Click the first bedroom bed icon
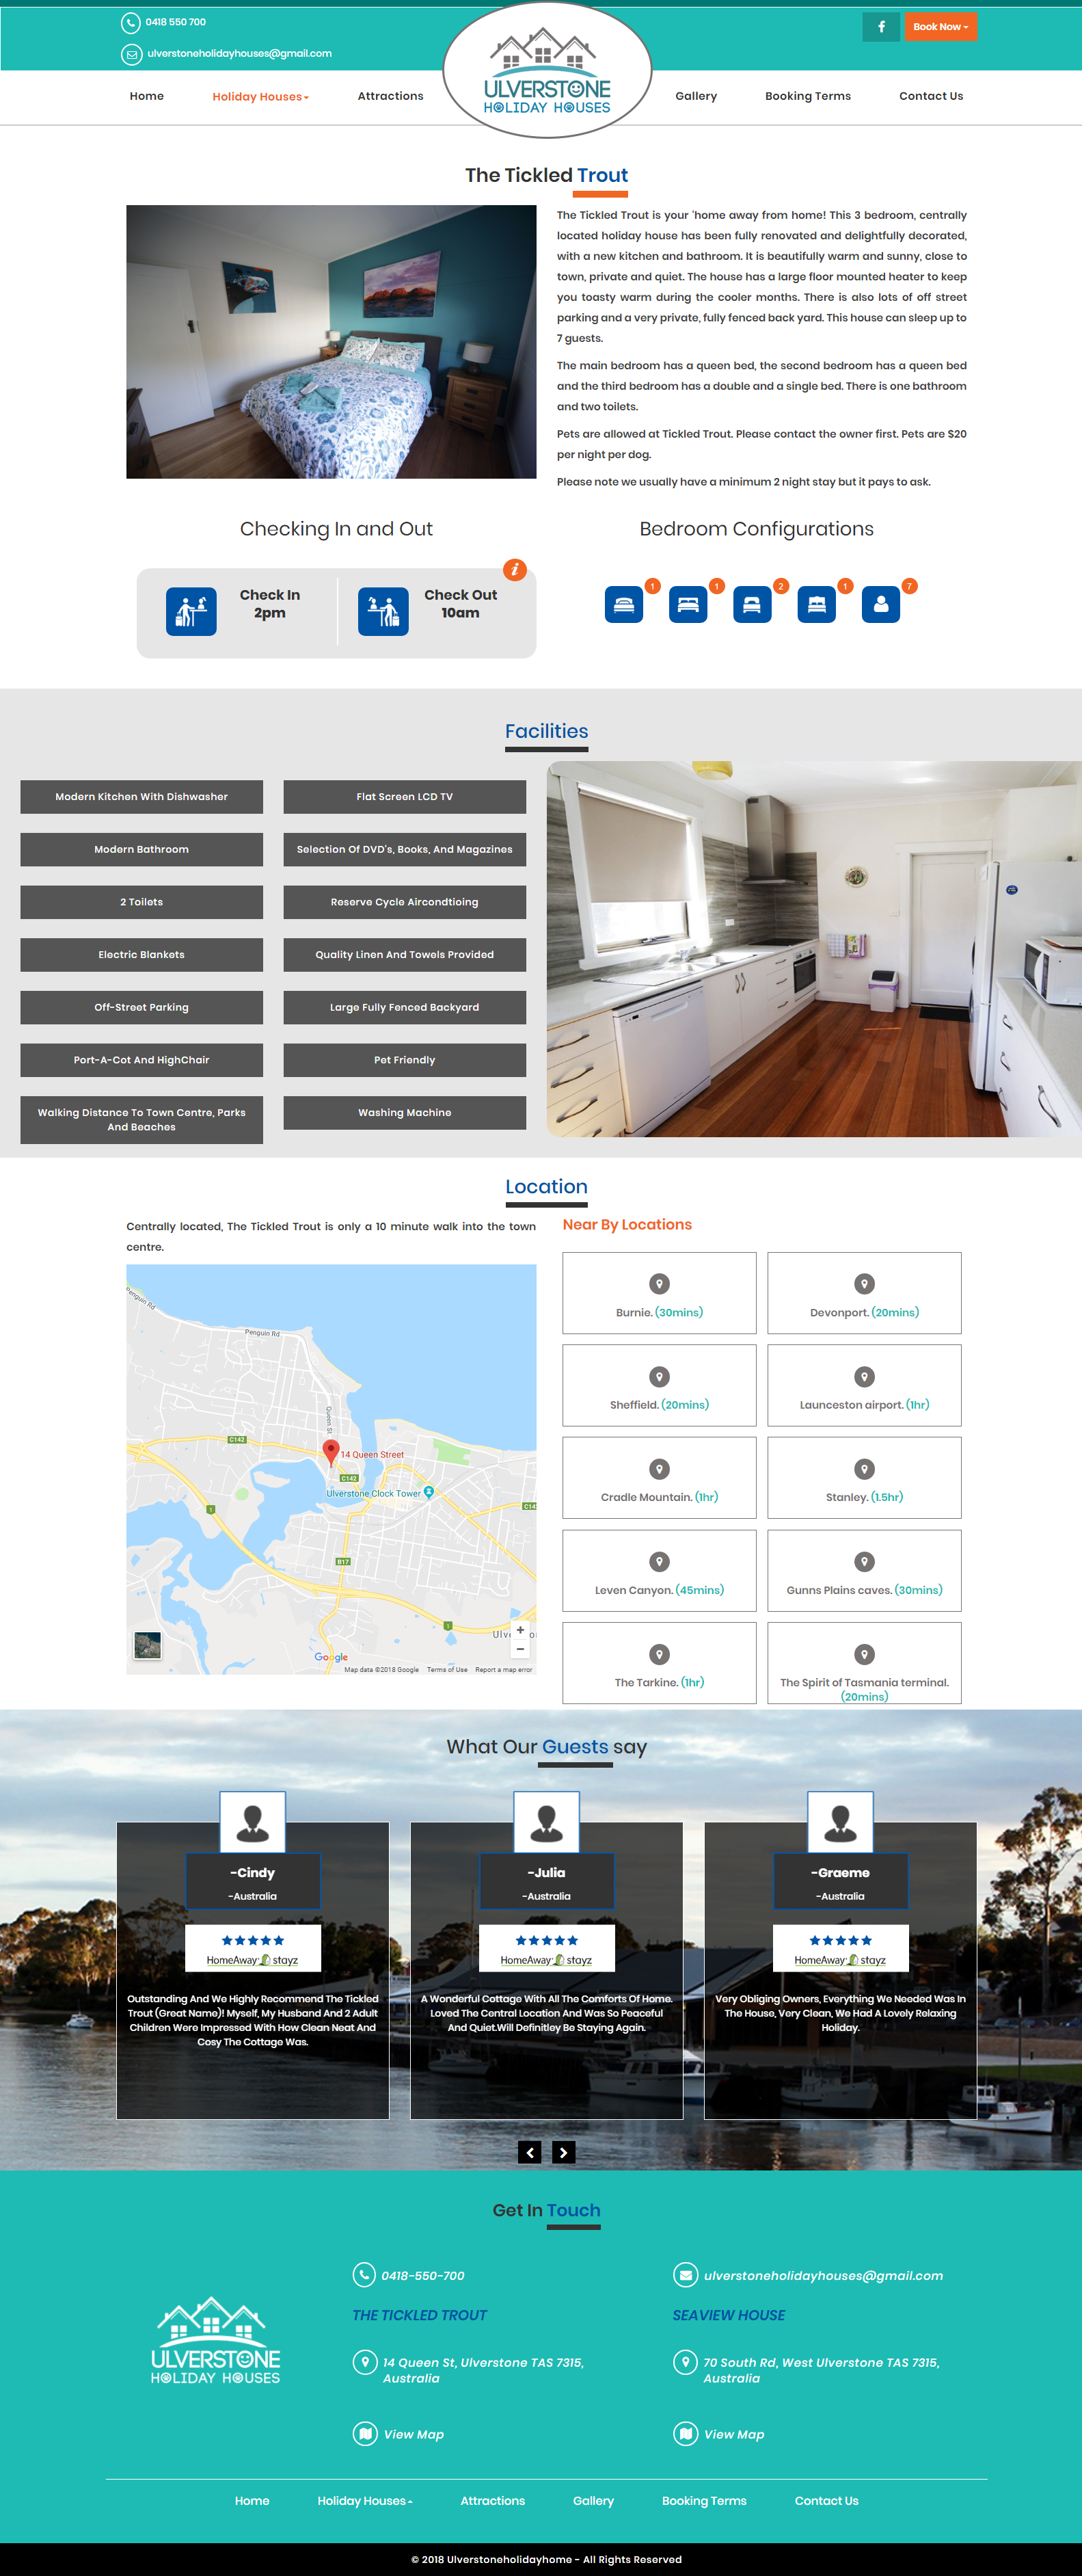1082x2576 pixels. point(623,604)
